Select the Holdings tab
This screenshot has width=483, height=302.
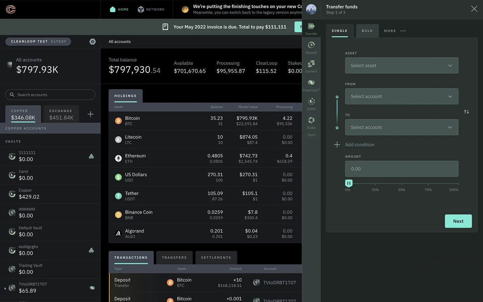pos(125,96)
